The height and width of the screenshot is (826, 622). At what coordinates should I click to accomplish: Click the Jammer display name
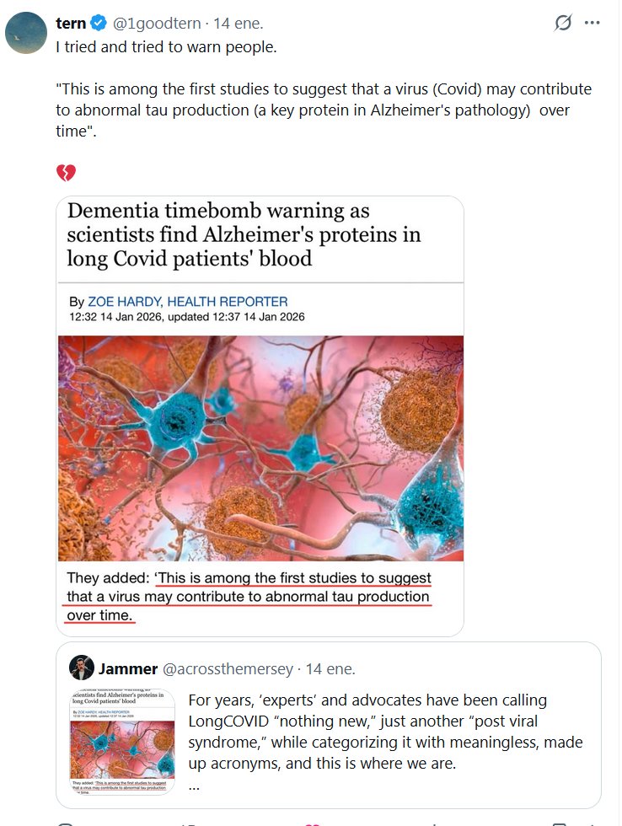click(128, 669)
